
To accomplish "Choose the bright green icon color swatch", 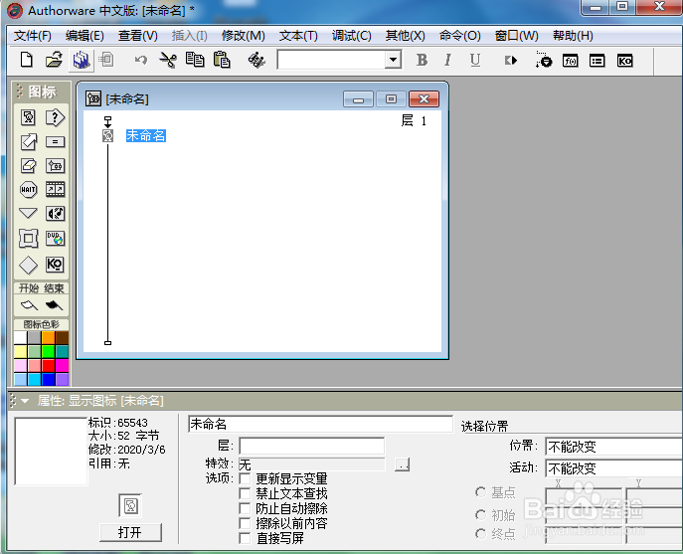I will tap(49, 351).
